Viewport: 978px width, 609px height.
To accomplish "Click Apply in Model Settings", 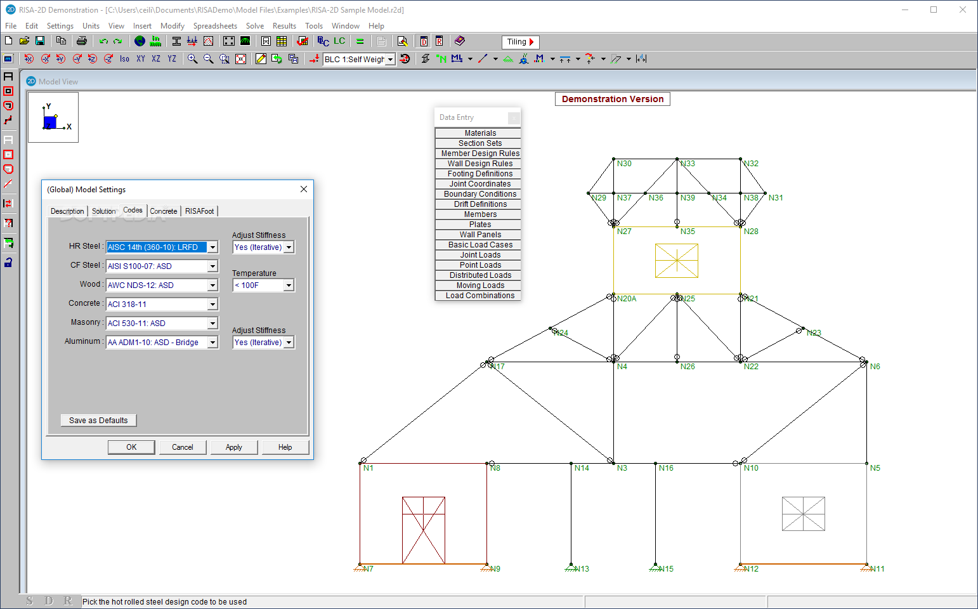I will point(234,447).
